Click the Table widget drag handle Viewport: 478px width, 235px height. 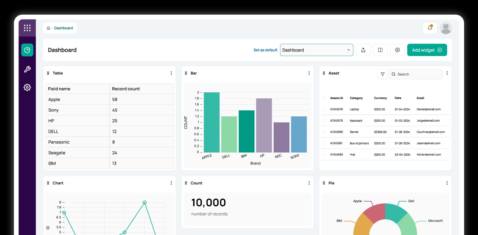[48, 73]
